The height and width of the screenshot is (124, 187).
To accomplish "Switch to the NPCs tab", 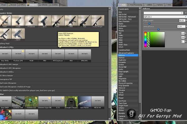I will pyautogui.click(x=22, y=5).
